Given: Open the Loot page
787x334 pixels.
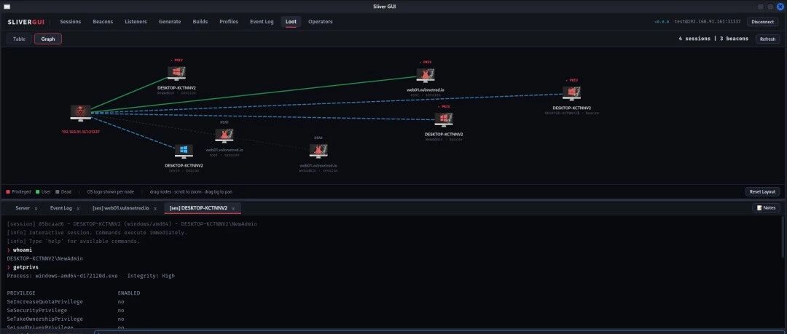Looking at the screenshot, I should (291, 22).
